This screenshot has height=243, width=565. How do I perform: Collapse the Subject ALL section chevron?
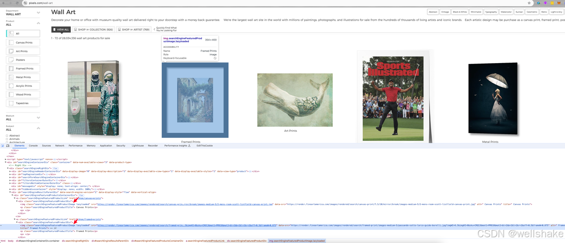pyautogui.click(x=38, y=128)
